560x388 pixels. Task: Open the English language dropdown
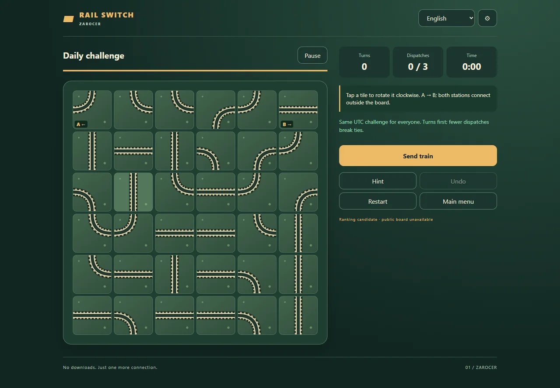(x=447, y=18)
